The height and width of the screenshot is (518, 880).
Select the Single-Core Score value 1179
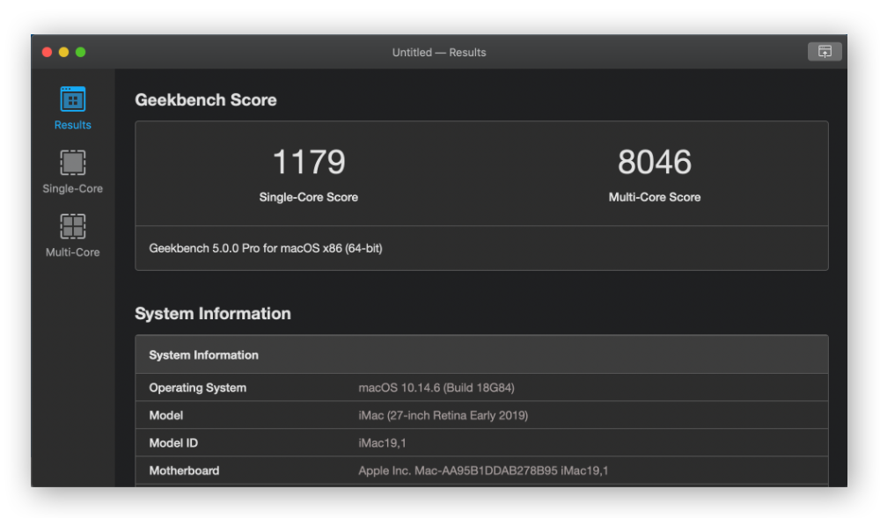pyautogui.click(x=309, y=161)
